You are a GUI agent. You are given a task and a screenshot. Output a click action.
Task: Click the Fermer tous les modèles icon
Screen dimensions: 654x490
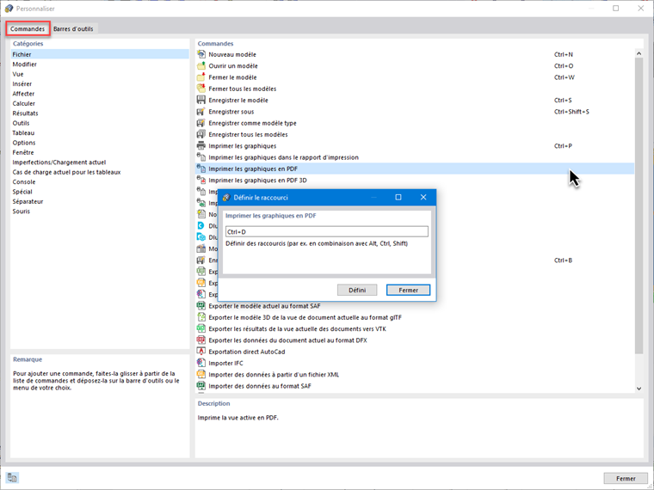201,89
